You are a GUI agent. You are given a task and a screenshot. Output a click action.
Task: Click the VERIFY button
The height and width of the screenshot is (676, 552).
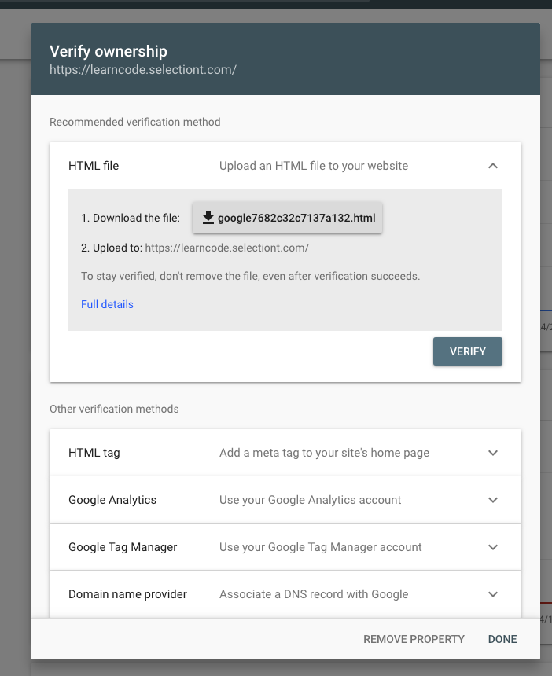point(468,351)
